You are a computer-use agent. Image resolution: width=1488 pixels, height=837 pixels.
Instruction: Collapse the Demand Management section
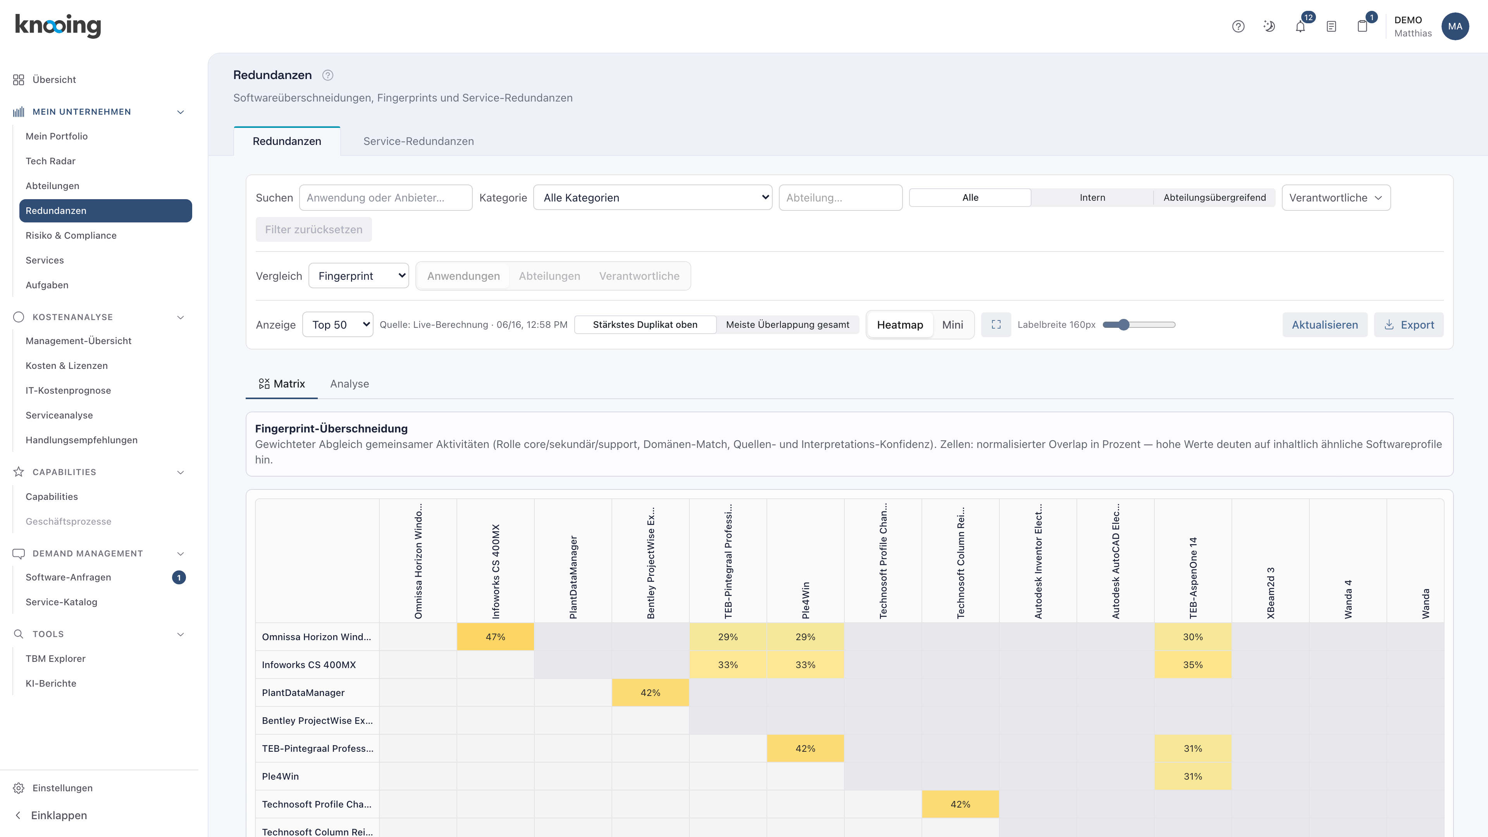click(180, 553)
